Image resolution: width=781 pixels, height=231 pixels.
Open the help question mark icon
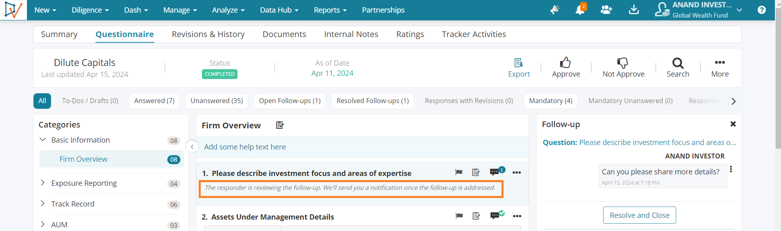(x=761, y=10)
